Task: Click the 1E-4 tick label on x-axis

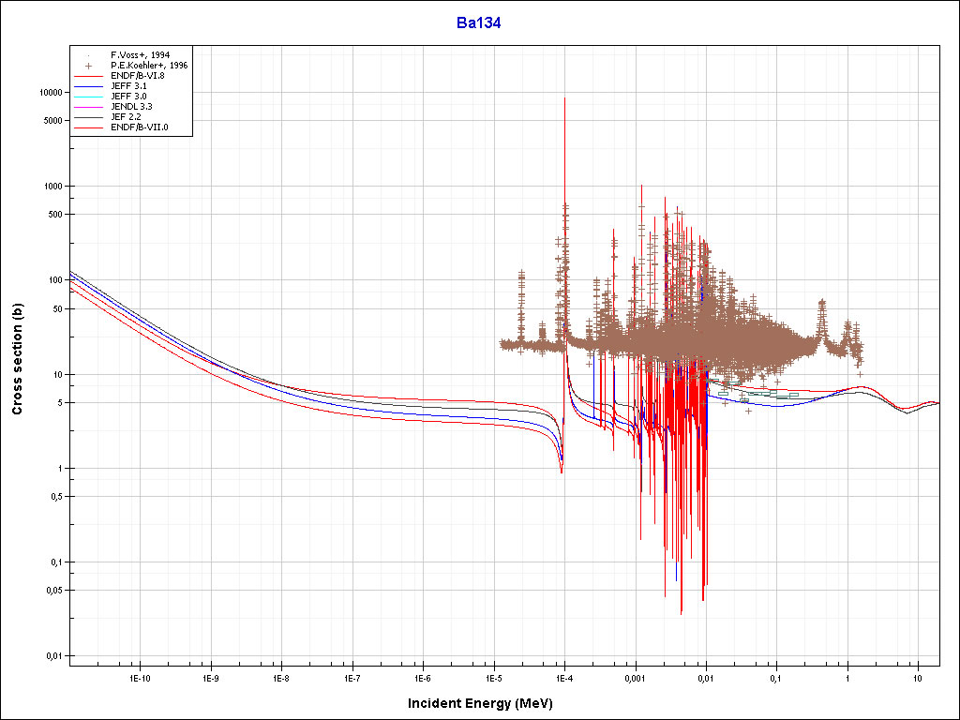Action: pos(564,677)
